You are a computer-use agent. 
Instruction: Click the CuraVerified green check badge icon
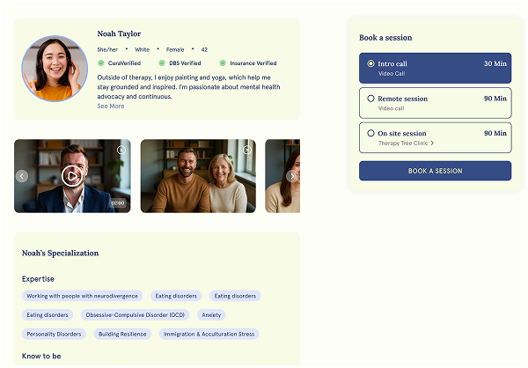pyautogui.click(x=101, y=63)
